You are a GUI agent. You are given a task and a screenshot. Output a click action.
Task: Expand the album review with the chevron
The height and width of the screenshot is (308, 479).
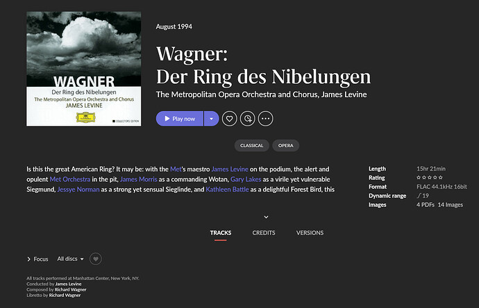click(x=266, y=217)
